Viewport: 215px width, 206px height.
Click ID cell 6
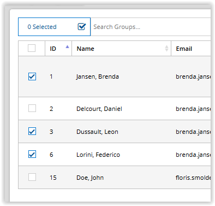click(x=51, y=155)
